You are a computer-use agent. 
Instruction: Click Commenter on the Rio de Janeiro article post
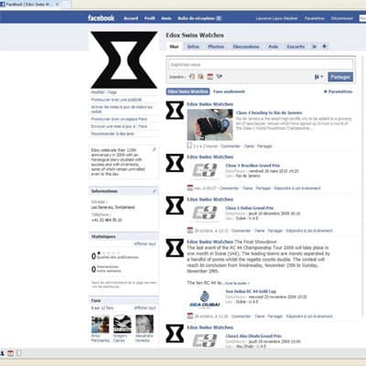[x=231, y=146]
